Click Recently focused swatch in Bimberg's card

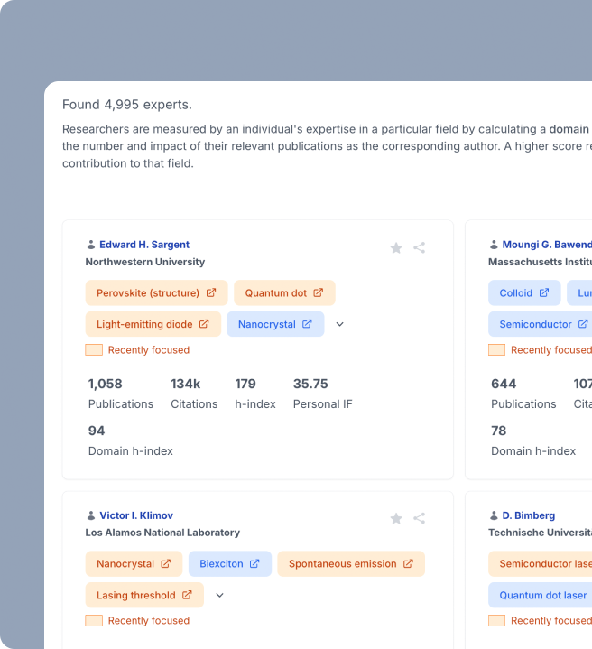click(x=497, y=620)
